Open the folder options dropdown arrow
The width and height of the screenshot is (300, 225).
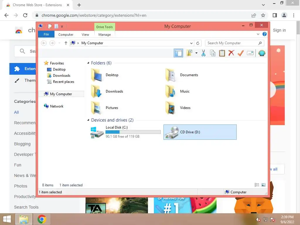[x=196, y=53]
